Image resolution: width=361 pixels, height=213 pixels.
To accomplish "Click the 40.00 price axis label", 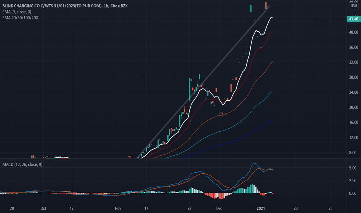I will [x=354, y=32].
